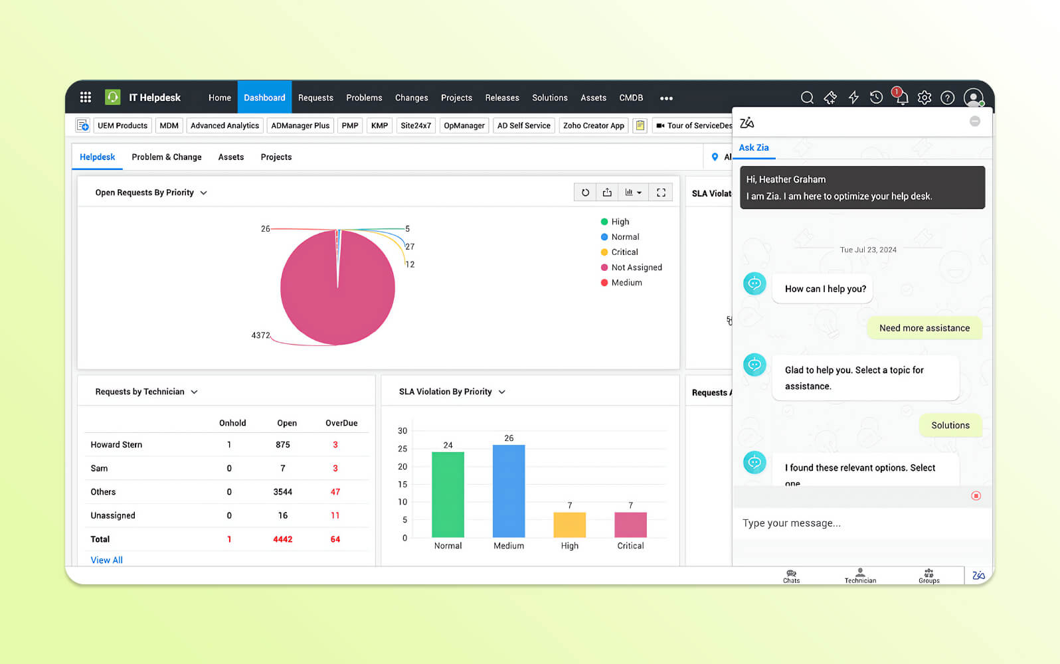Click the Normal bar in SLA chart
The height and width of the screenshot is (664, 1060).
tap(448, 495)
